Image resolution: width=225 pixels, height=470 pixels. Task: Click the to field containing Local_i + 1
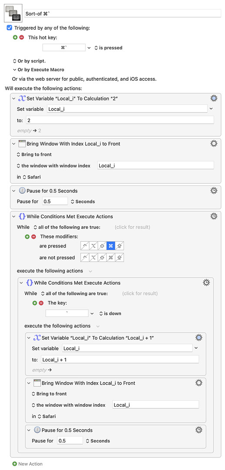click(120, 360)
